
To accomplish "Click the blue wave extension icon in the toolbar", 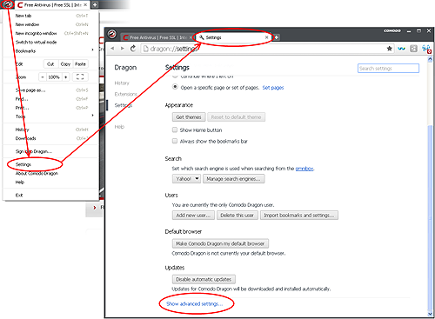I will (401, 49).
